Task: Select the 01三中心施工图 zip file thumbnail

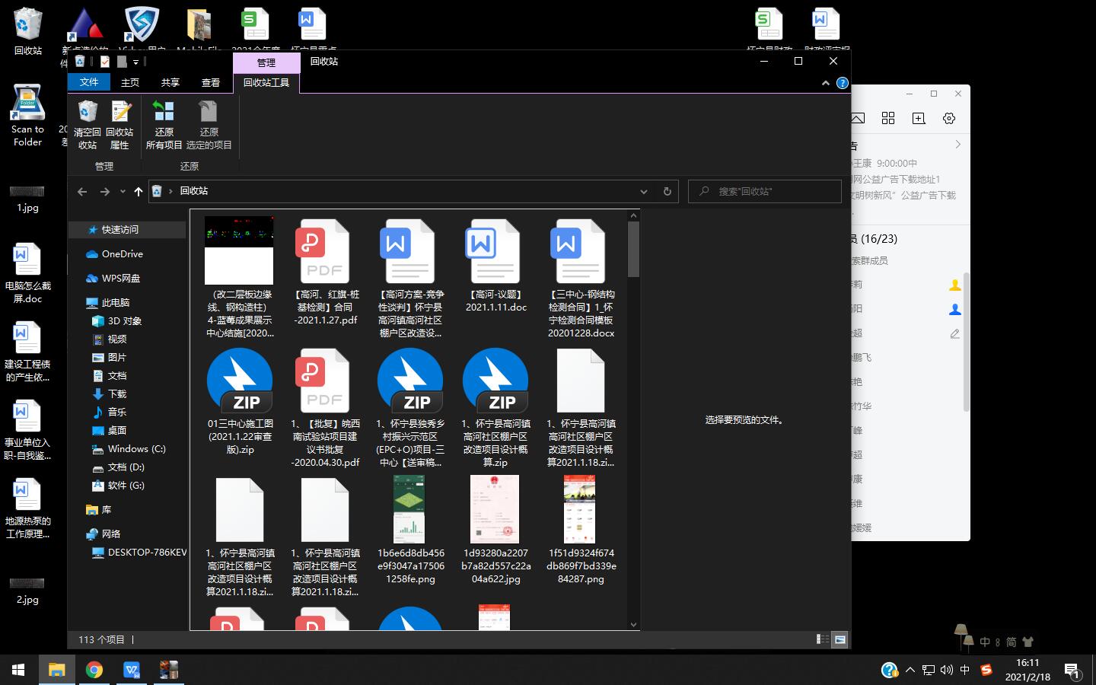Action: tap(239, 381)
